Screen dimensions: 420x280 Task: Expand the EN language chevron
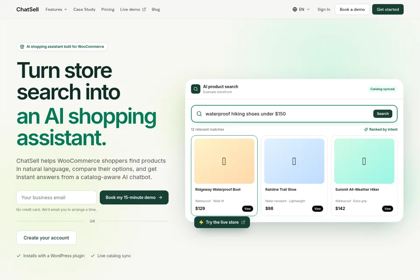tap(308, 9)
